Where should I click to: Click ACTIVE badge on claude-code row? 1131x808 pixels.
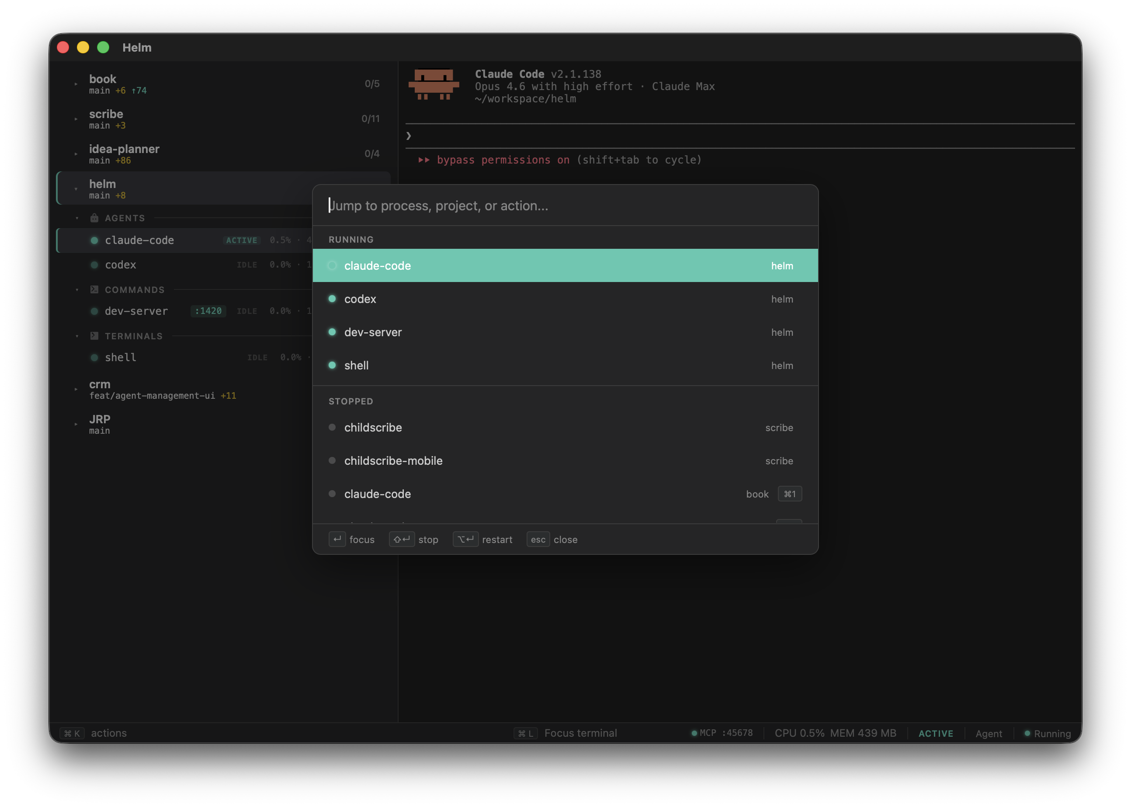242,240
